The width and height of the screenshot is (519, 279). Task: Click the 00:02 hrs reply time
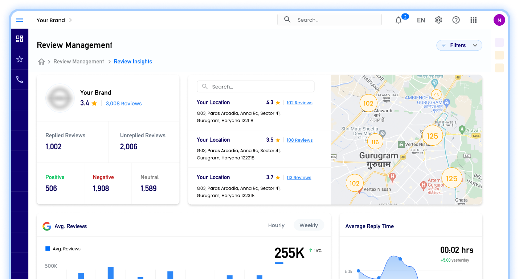click(x=457, y=250)
